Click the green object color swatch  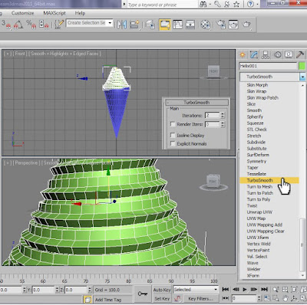[302, 66]
